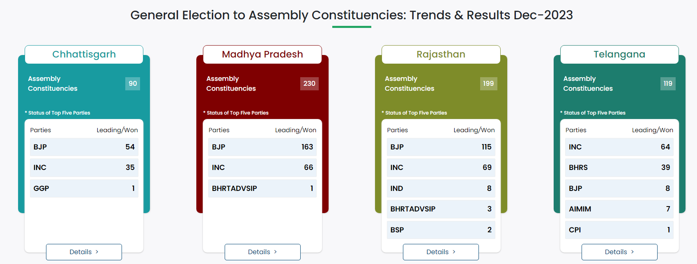This screenshot has height=264, width=697.
Task: Click the 90 constituencies badge
Action: coord(133,83)
